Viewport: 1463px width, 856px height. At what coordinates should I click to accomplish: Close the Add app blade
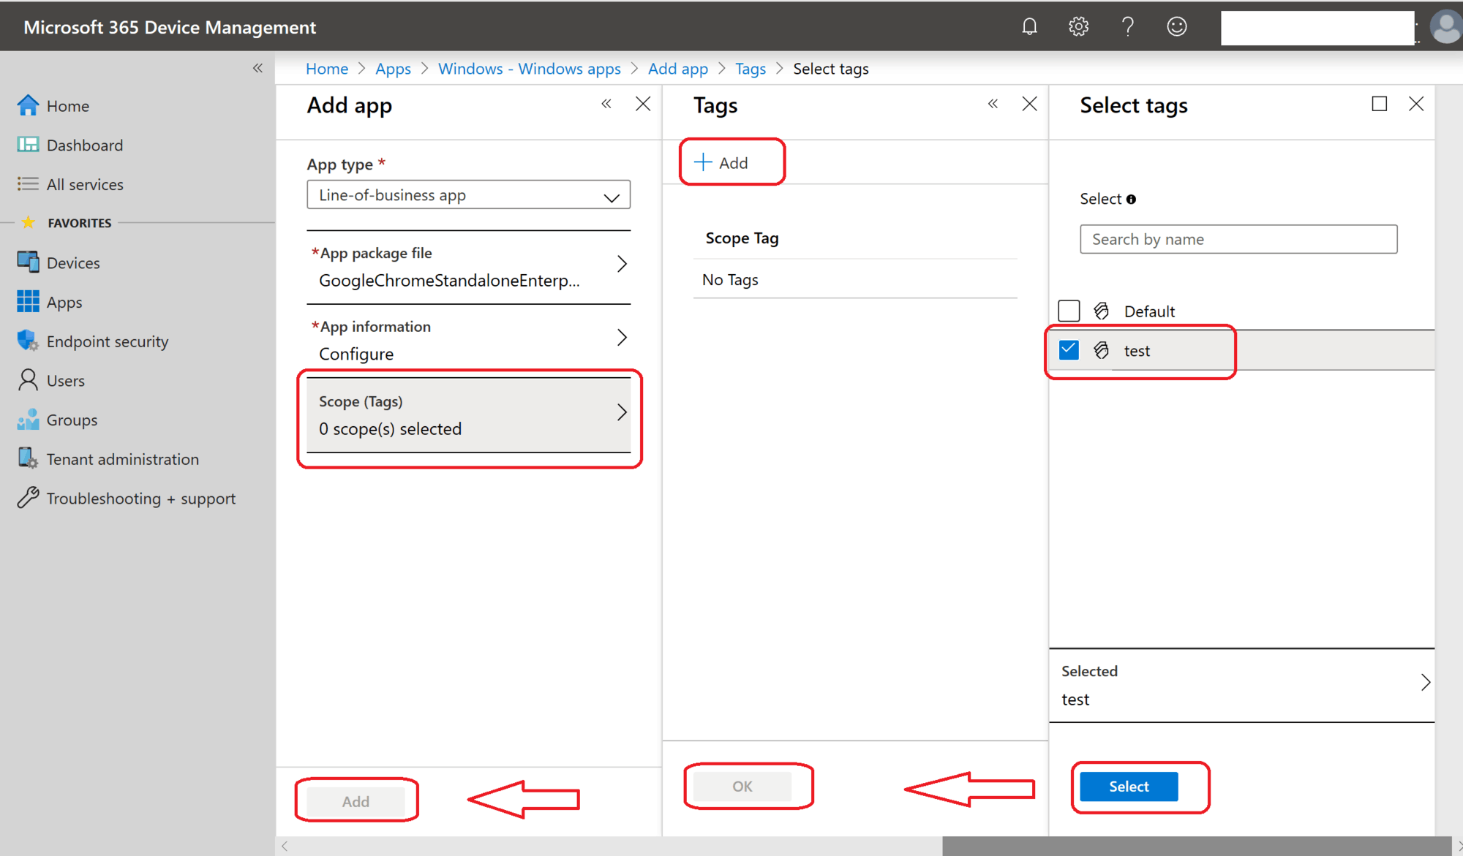pyautogui.click(x=643, y=104)
